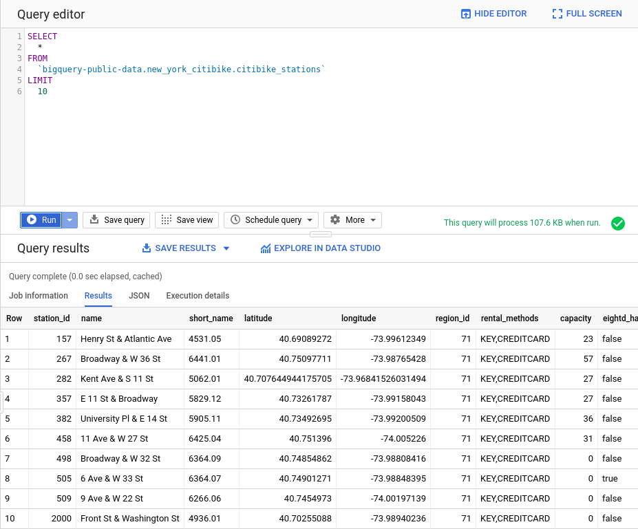Click Explore in Data Studio chart icon
638x529 pixels.
(266, 248)
